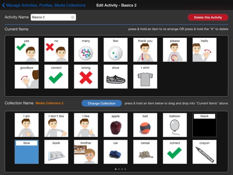Select the 'I am' collection card

(27, 125)
